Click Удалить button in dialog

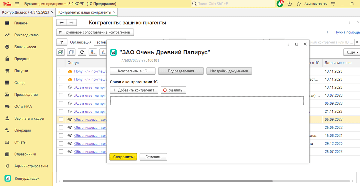point(173,90)
